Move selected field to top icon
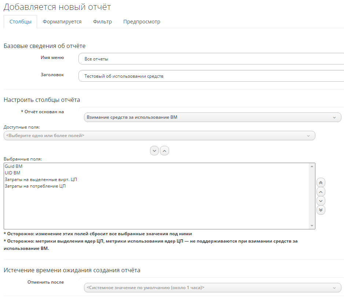Viewport: 344px width, 299px height. 321,182
